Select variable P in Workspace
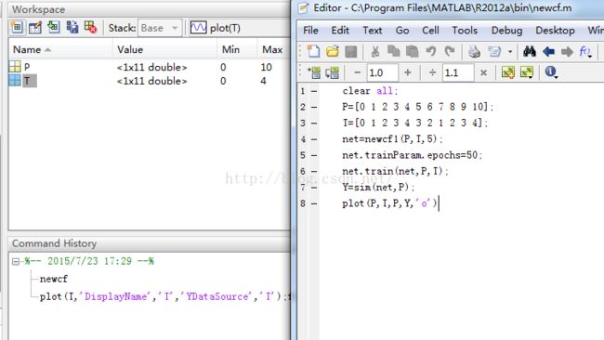The width and height of the screenshot is (604, 340). pos(27,67)
